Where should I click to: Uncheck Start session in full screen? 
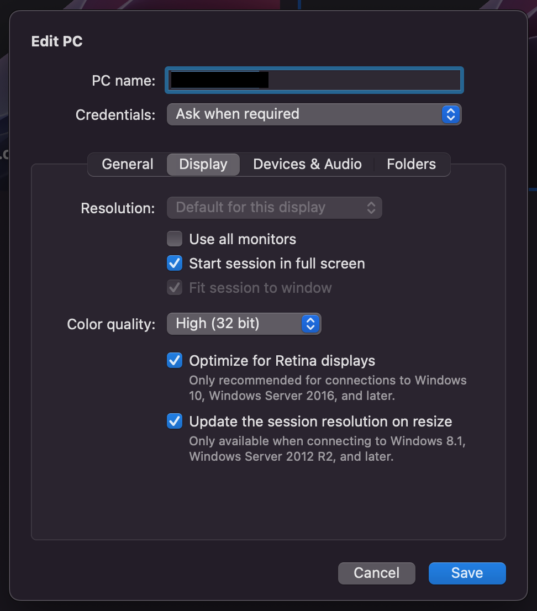pos(175,264)
